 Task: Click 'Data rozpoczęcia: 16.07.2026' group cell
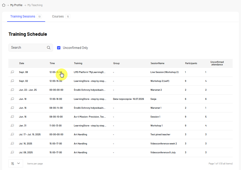pyautogui.click(x=128, y=99)
